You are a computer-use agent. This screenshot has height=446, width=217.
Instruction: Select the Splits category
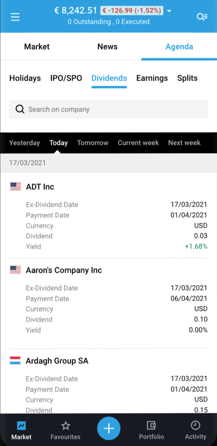tap(187, 78)
